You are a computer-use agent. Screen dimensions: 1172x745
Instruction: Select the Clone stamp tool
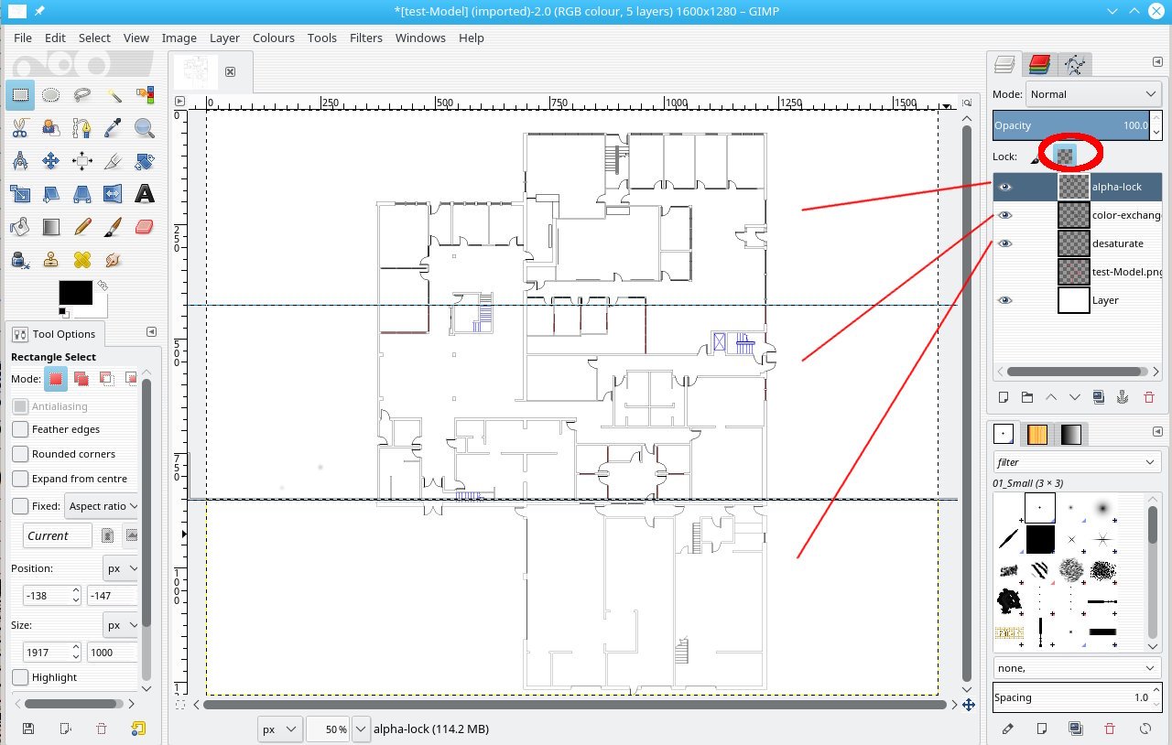coord(51,260)
